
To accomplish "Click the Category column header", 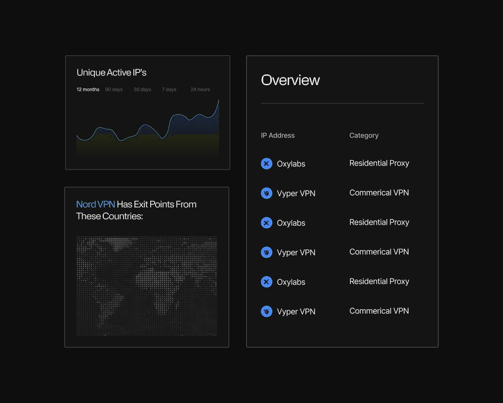I will click(x=364, y=136).
